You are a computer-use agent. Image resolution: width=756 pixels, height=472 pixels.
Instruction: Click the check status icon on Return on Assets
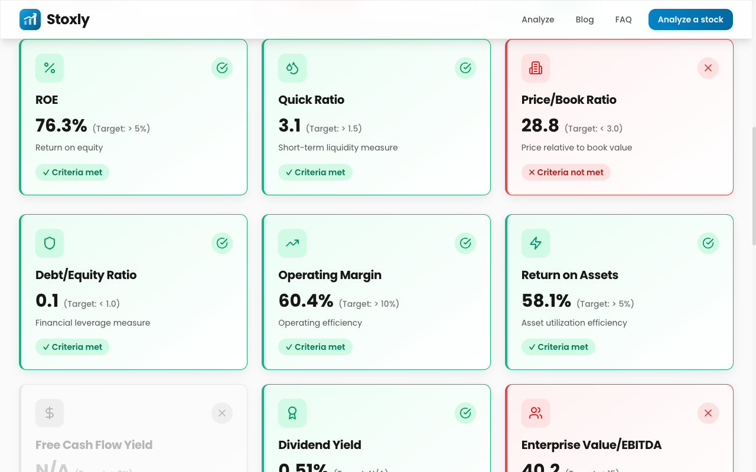pos(708,243)
